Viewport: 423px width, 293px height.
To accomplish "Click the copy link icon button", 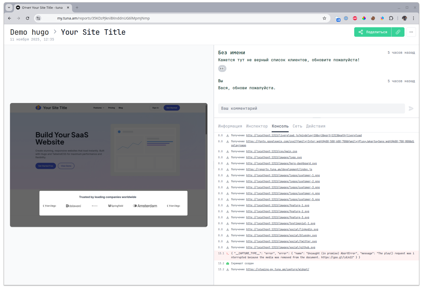I will pos(398,32).
